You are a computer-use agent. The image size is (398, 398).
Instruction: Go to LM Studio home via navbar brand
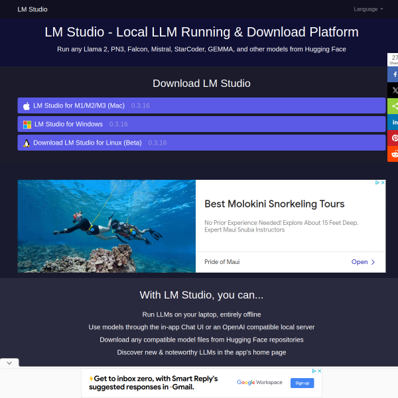(x=33, y=9)
